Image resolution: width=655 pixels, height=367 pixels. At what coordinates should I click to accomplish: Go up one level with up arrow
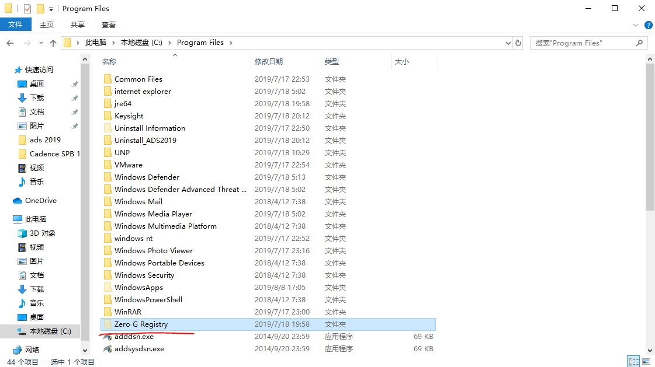coord(53,43)
